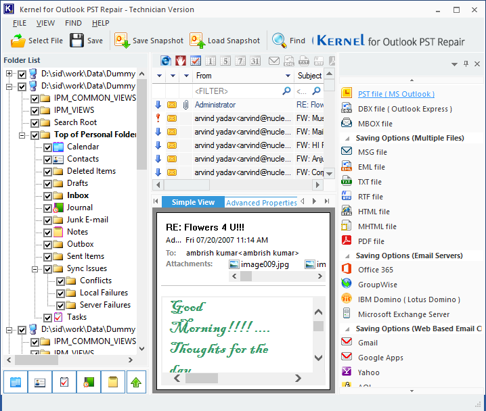The height and width of the screenshot is (411, 486).
Task: Open the FIND menu
Action: (x=73, y=23)
